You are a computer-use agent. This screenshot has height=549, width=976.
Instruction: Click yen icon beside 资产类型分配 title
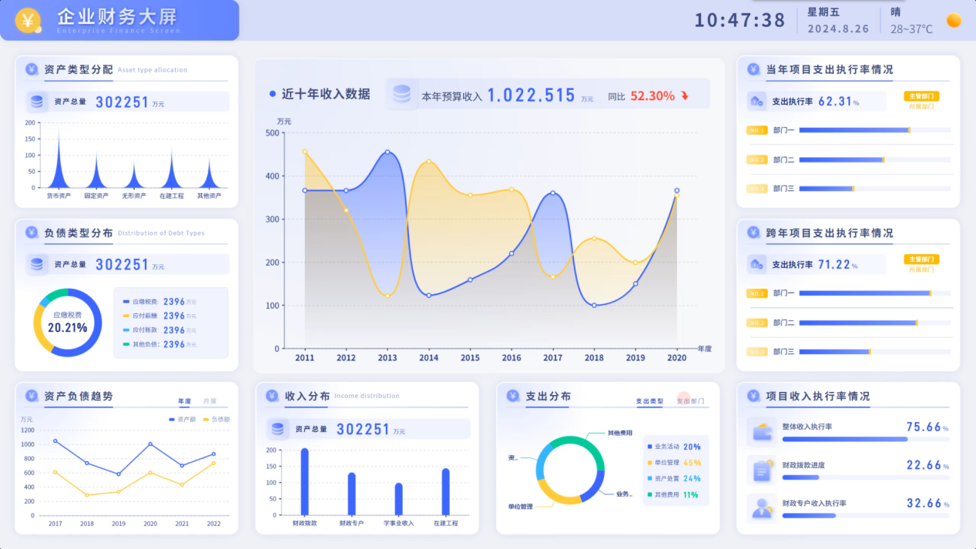[32, 69]
